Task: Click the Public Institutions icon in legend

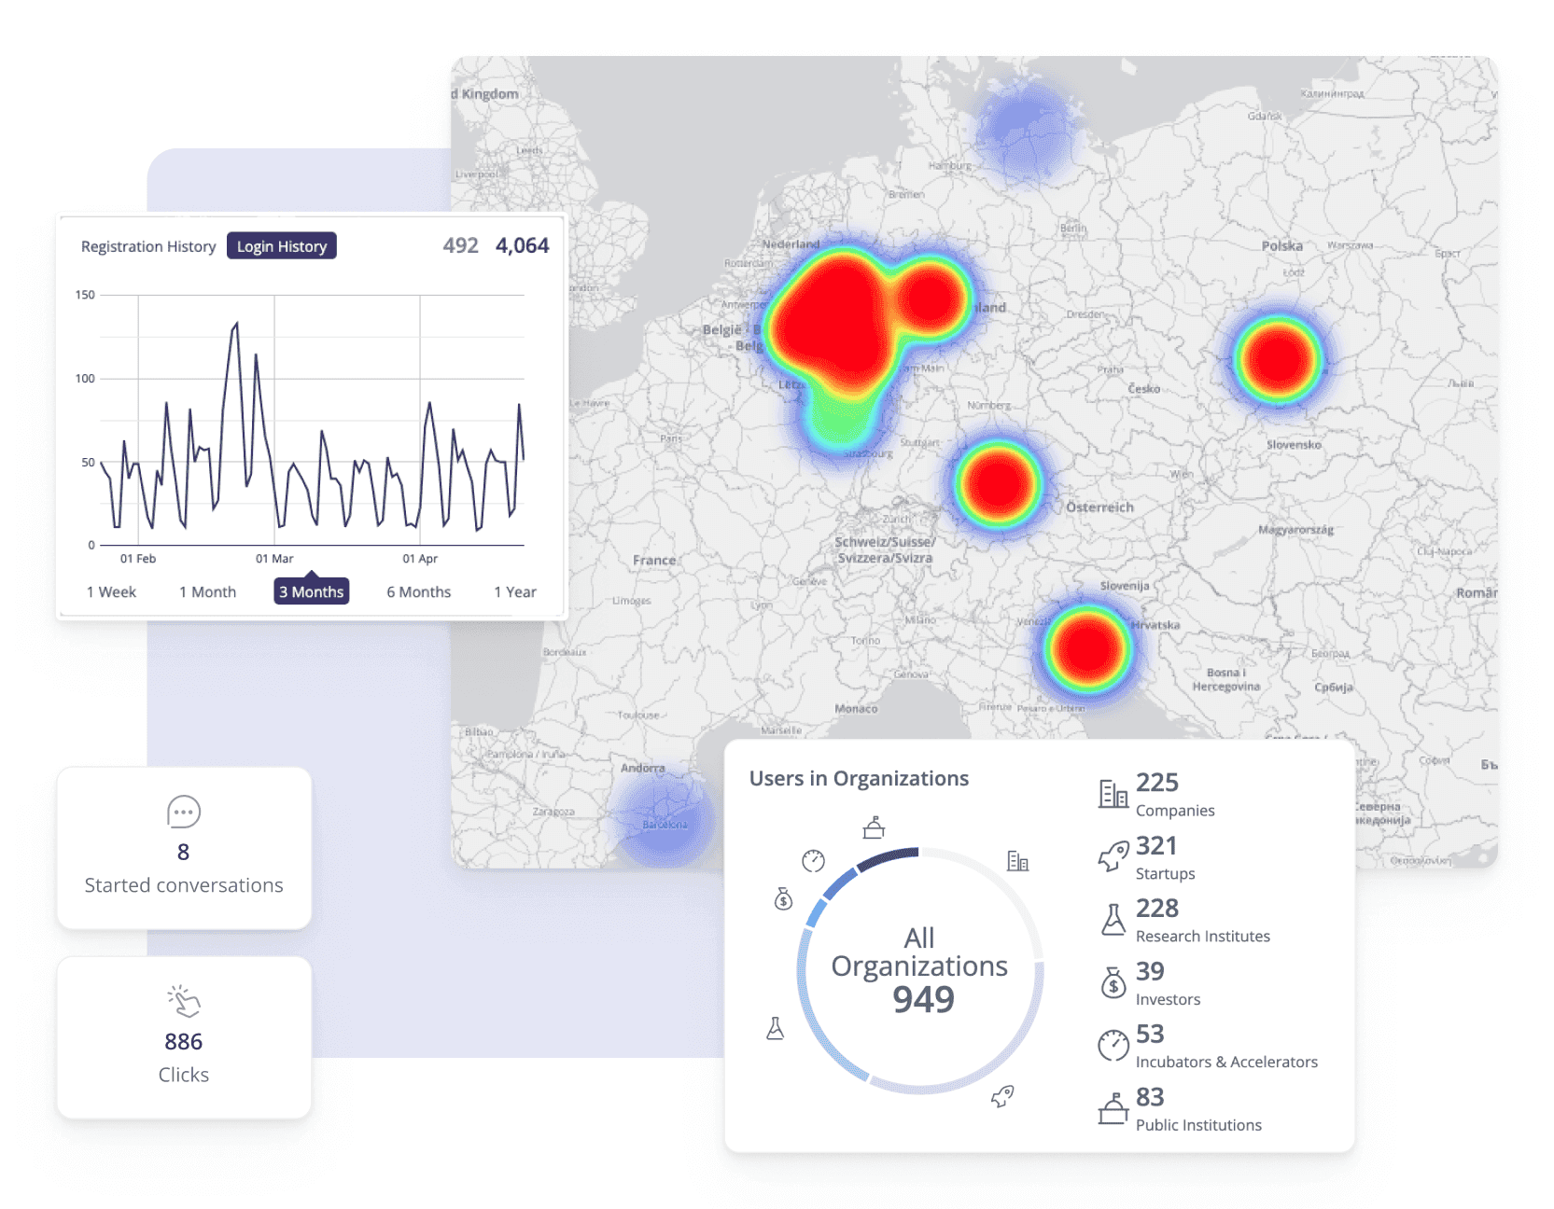Action: point(1113,1108)
